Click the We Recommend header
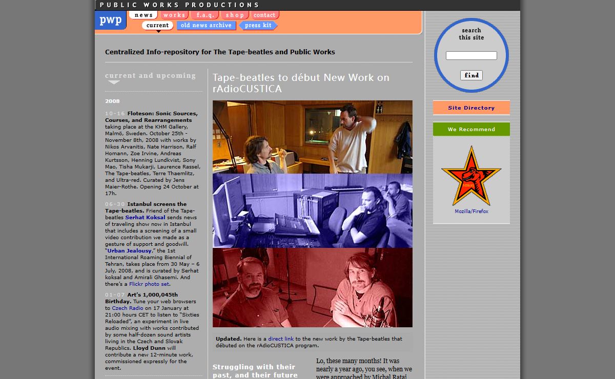 (x=471, y=129)
